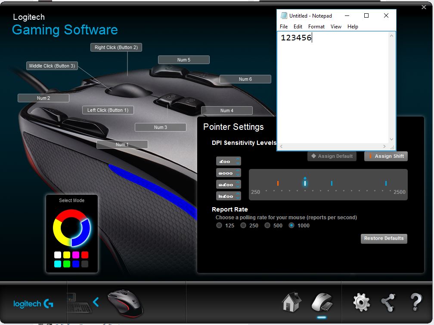This screenshot has width=434, height=325.
Task: Decrease the third DPI level value
Action: coord(238,186)
